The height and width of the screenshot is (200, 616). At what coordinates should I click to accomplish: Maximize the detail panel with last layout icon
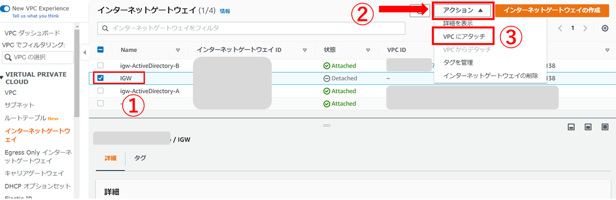coord(605,127)
